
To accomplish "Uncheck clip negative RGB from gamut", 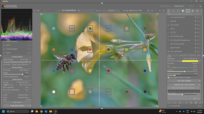I will 169,78.
